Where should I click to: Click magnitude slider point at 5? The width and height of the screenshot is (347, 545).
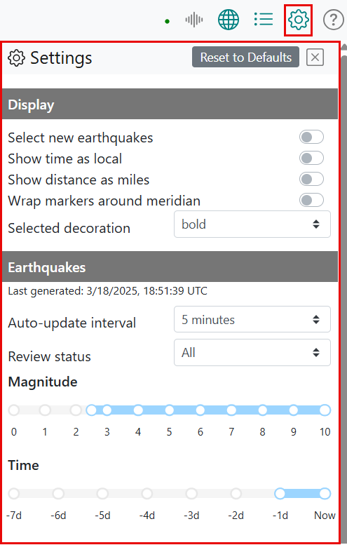click(169, 410)
